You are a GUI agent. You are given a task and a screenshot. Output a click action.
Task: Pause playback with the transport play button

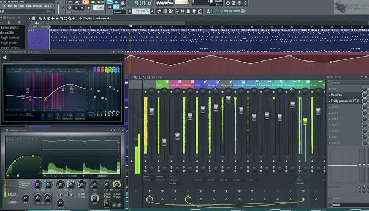pos(76,8)
